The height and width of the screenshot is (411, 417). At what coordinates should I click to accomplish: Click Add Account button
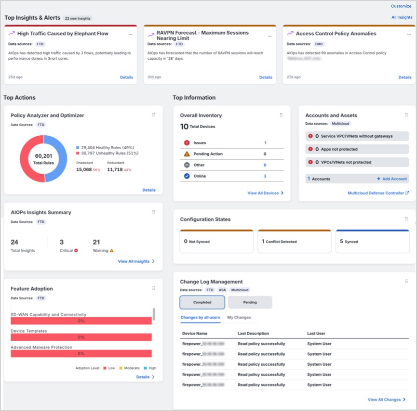coord(392,179)
